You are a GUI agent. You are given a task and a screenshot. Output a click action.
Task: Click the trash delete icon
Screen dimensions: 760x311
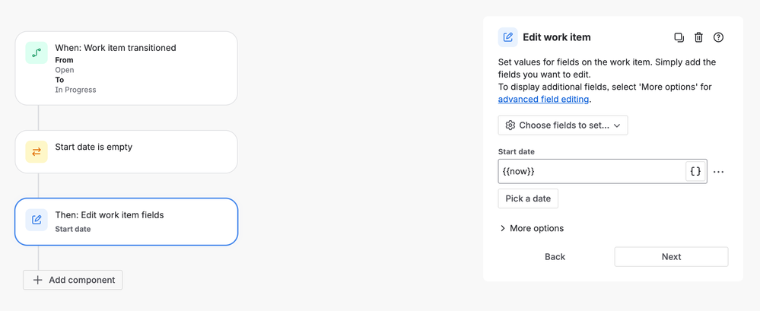(x=698, y=37)
